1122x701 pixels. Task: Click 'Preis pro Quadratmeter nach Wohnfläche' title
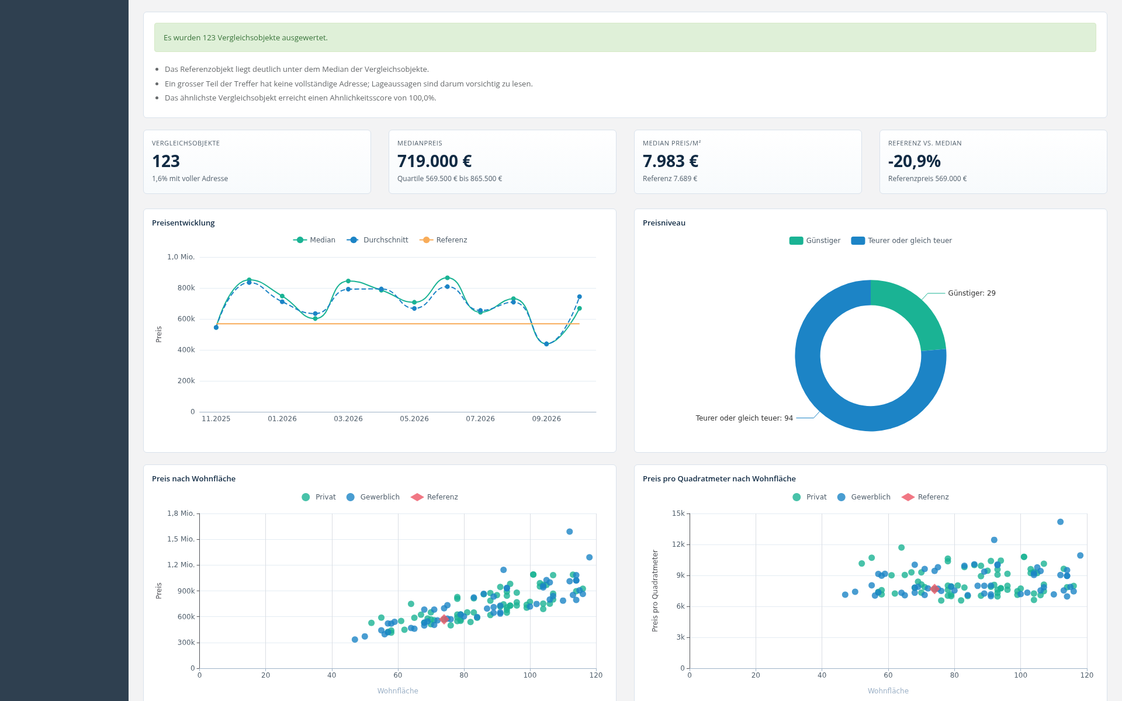[x=719, y=479]
